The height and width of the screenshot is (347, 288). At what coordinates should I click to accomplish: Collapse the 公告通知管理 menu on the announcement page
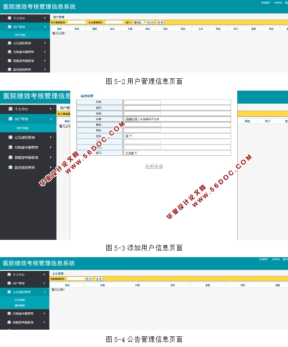pos(44,292)
